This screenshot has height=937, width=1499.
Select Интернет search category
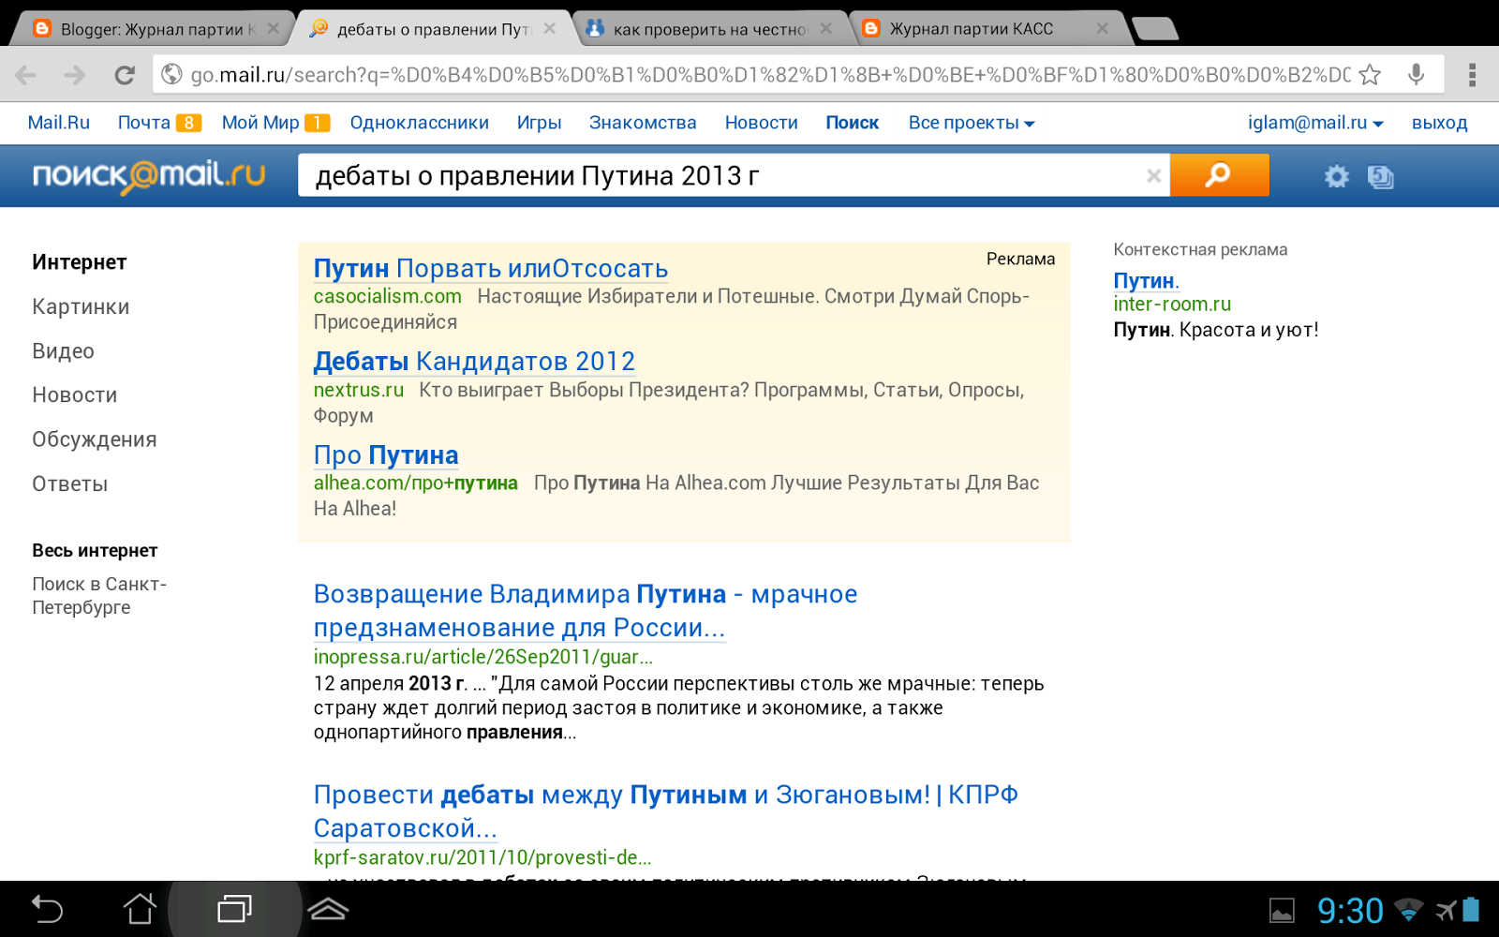coord(80,262)
